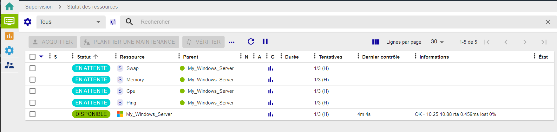This screenshot has height=132, width=557.
Task: Click the Cpu service name
Action: click(x=131, y=91)
